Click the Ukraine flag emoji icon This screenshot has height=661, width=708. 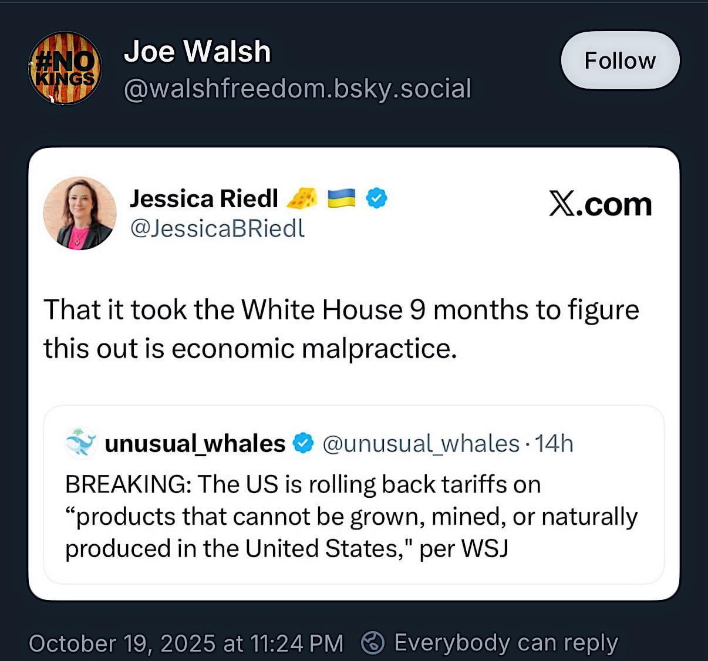pyautogui.click(x=341, y=198)
